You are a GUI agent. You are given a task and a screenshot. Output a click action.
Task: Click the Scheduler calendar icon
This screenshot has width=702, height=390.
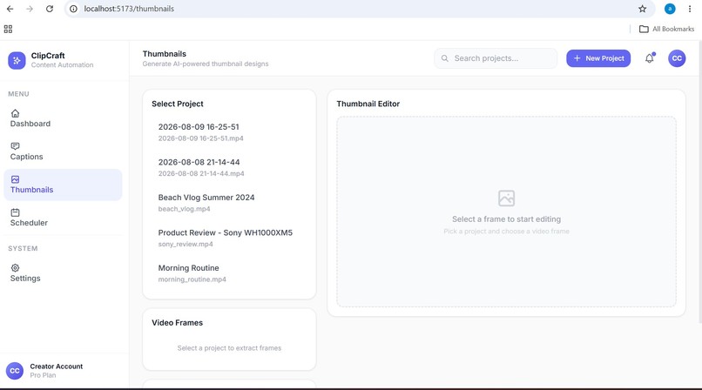coord(15,212)
